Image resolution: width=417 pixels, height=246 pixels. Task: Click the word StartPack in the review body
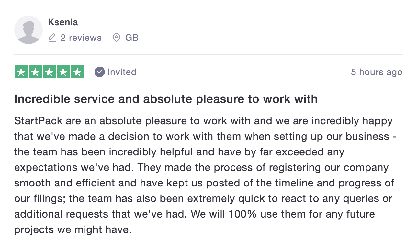(x=38, y=121)
